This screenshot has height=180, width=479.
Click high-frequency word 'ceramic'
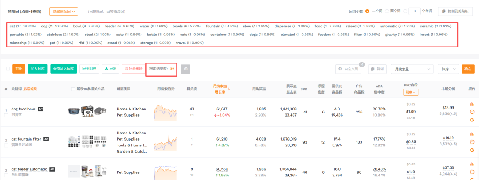point(436,26)
